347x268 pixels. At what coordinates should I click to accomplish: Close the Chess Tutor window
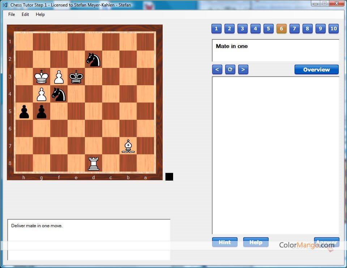[337, 3]
